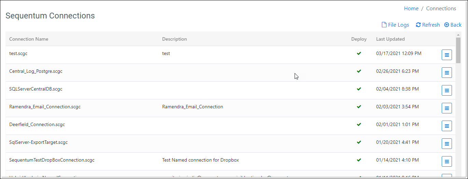
Task: Open File Logs
Action: pos(395,25)
